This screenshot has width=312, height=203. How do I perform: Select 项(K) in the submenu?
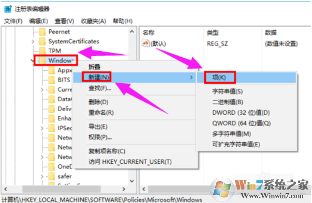point(246,77)
